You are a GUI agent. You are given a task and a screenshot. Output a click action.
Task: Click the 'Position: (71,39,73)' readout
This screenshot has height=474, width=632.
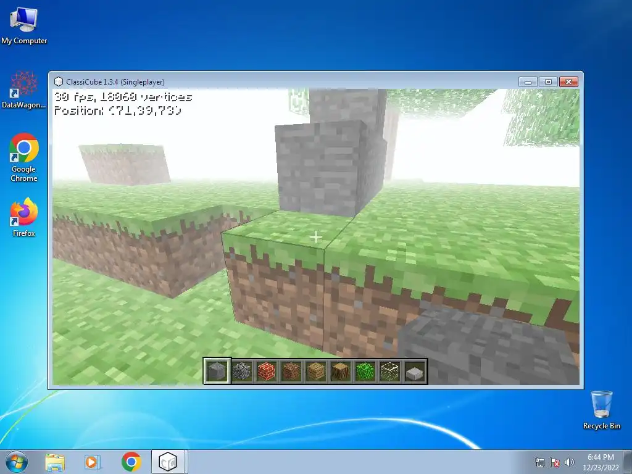(118, 110)
